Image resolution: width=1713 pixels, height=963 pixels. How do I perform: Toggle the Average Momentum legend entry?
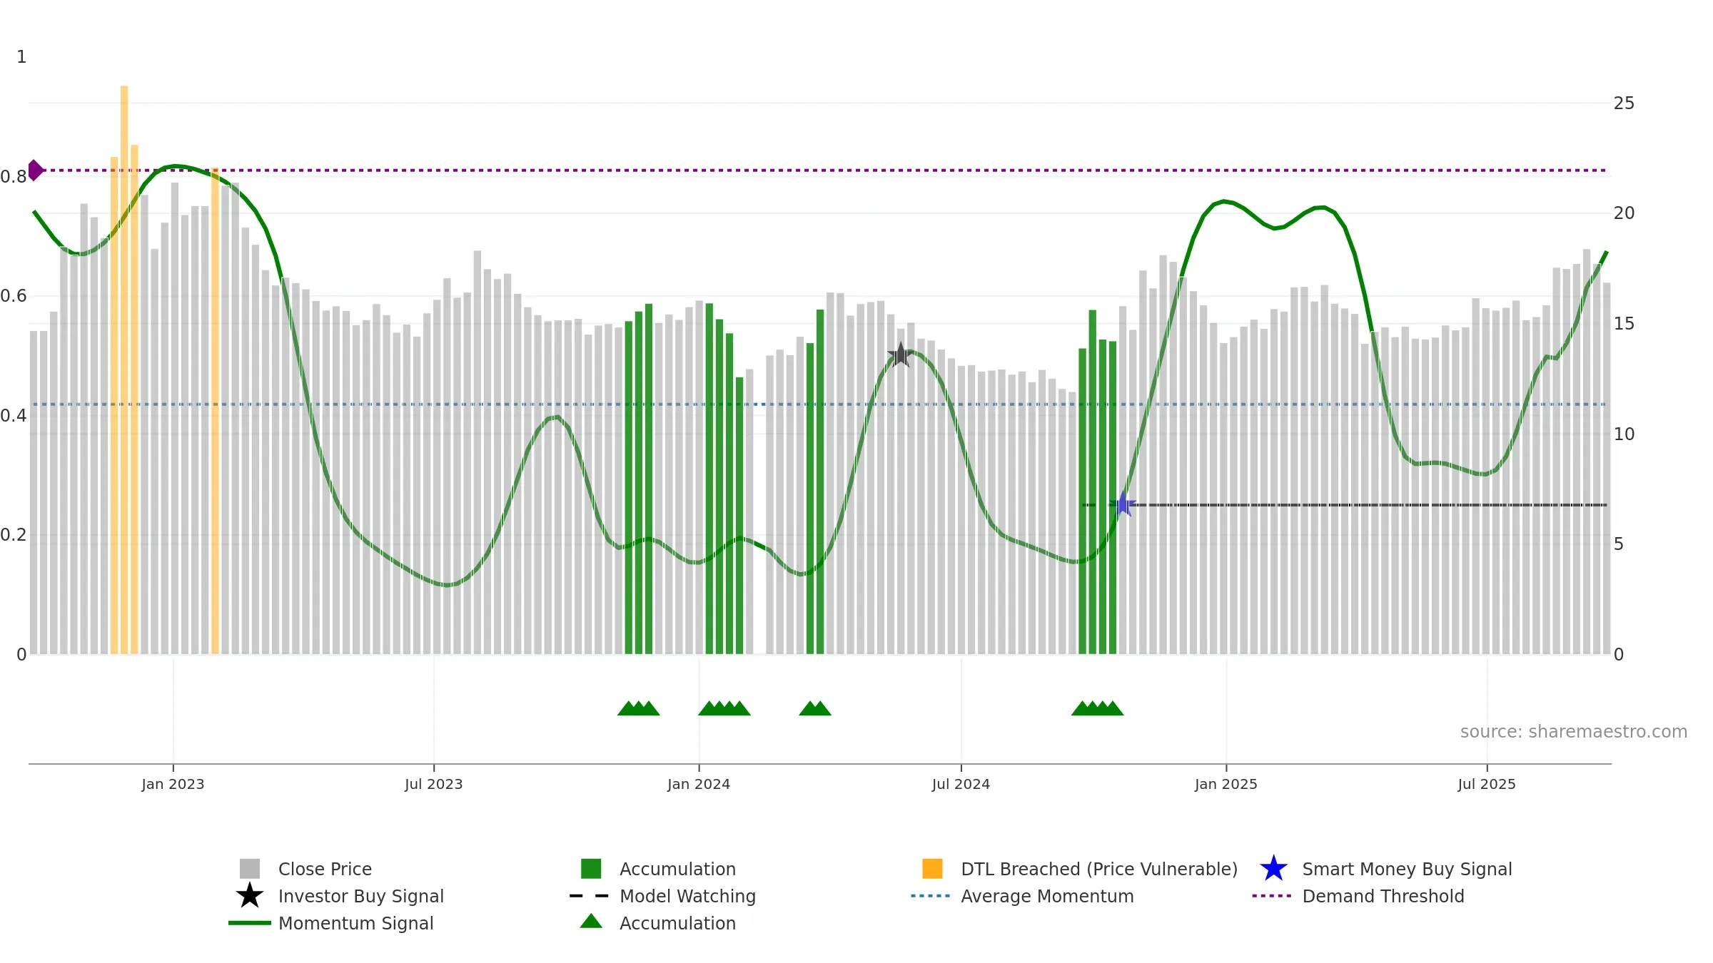pyautogui.click(x=1022, y=896)
